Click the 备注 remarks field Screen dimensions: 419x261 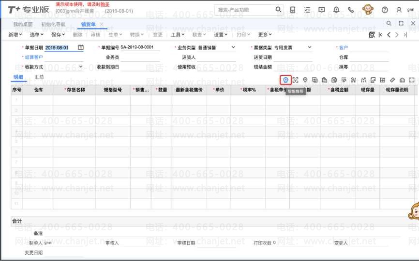point(222,233)
